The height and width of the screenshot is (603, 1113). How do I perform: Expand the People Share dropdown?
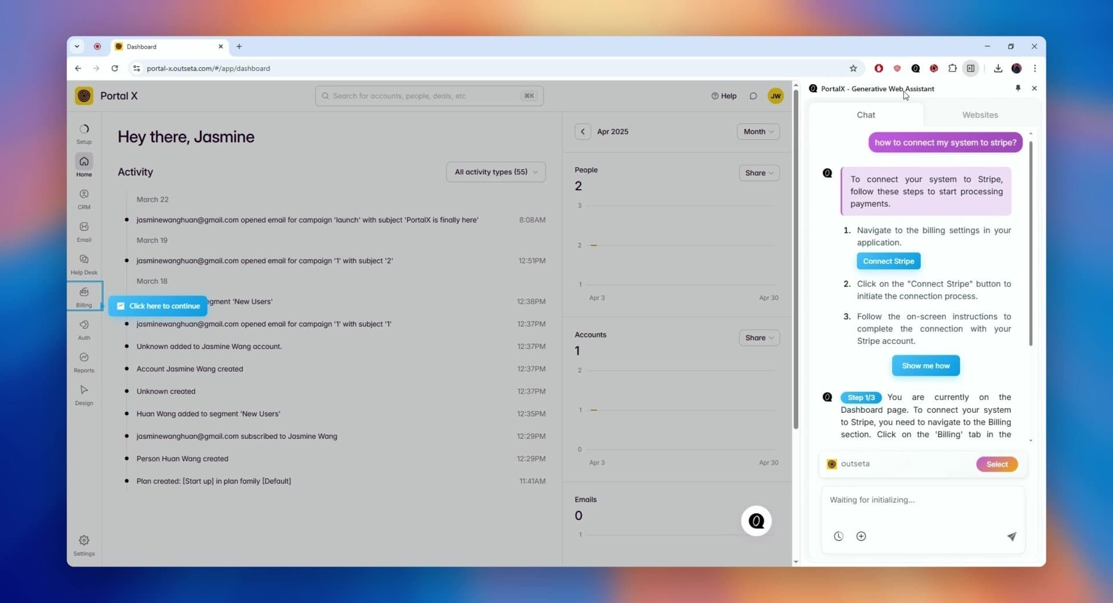coord(759,173)
